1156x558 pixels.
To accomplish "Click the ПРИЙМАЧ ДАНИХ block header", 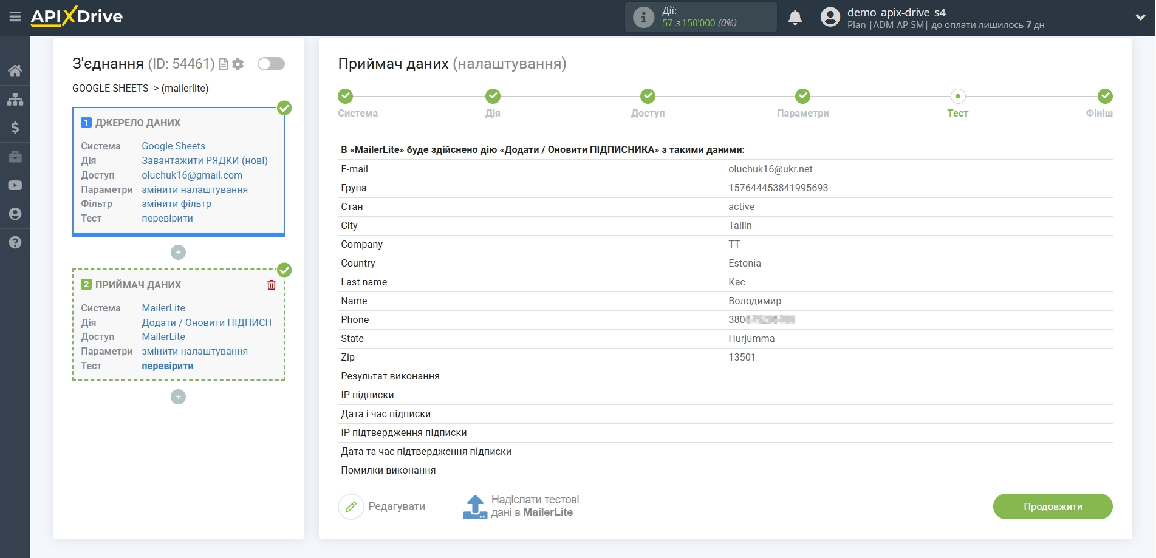I will pos(138,285).
